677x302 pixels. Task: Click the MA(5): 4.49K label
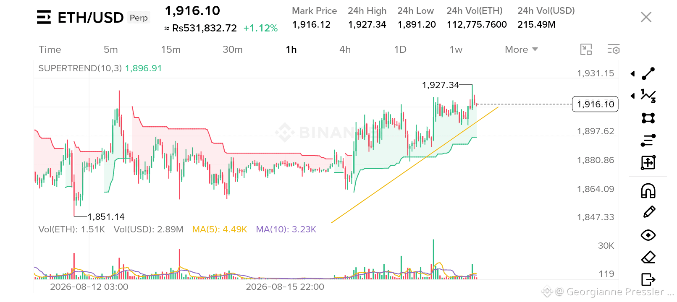(x=220, y=229)
